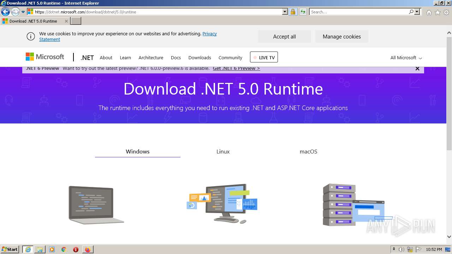This screenshot has height=254, width=452.
Task: Click the 10:52 PM clock
Action: tap(434, 249)
